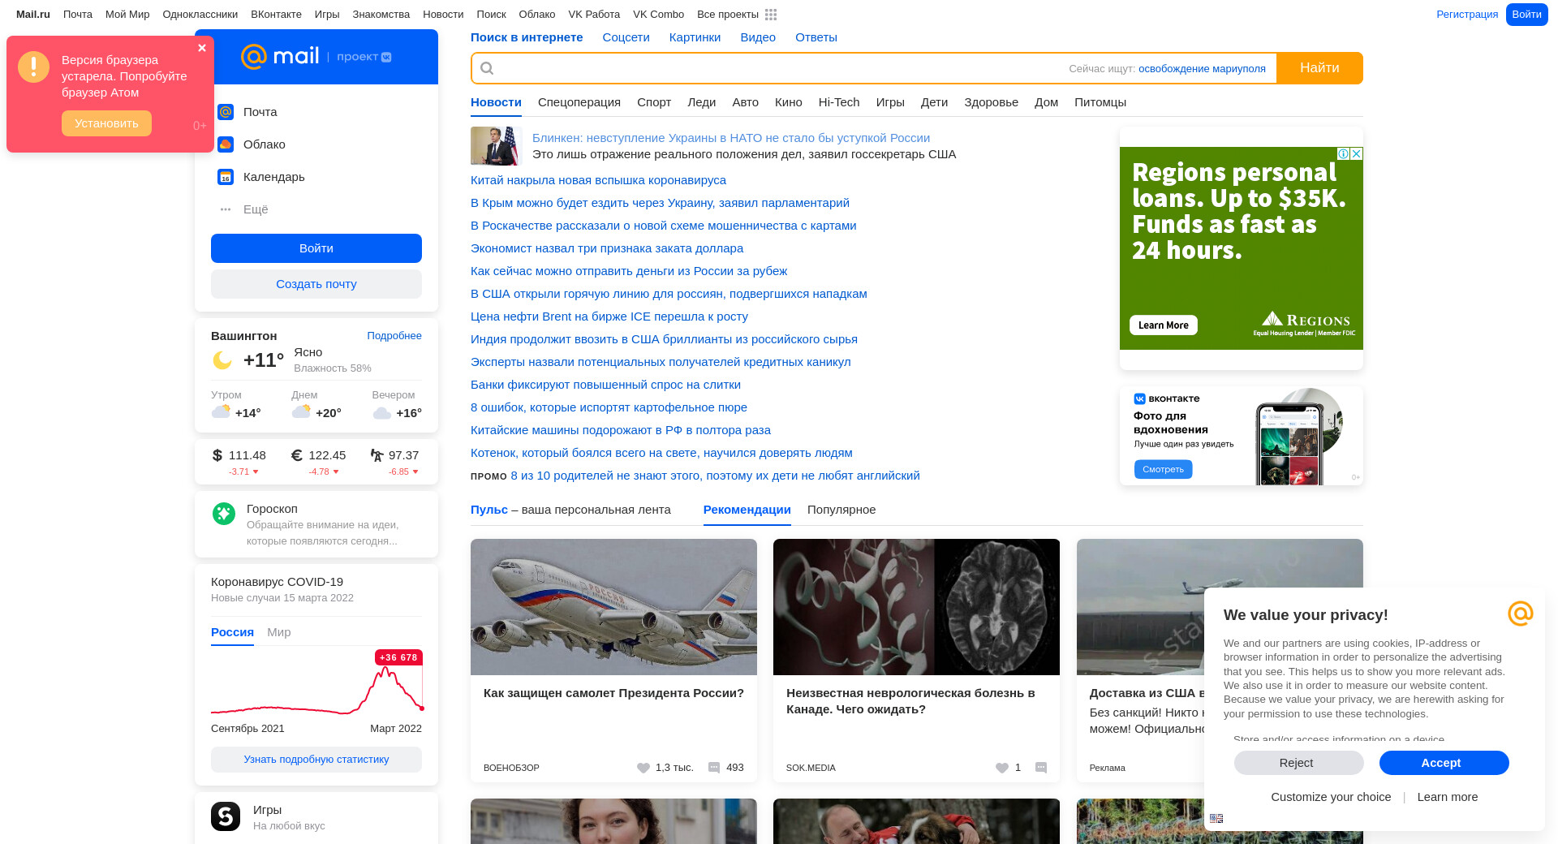The height and width of the screenshot is (844, 1558).
Task: Click into the internet search field
Action: [x=771, y=68]
